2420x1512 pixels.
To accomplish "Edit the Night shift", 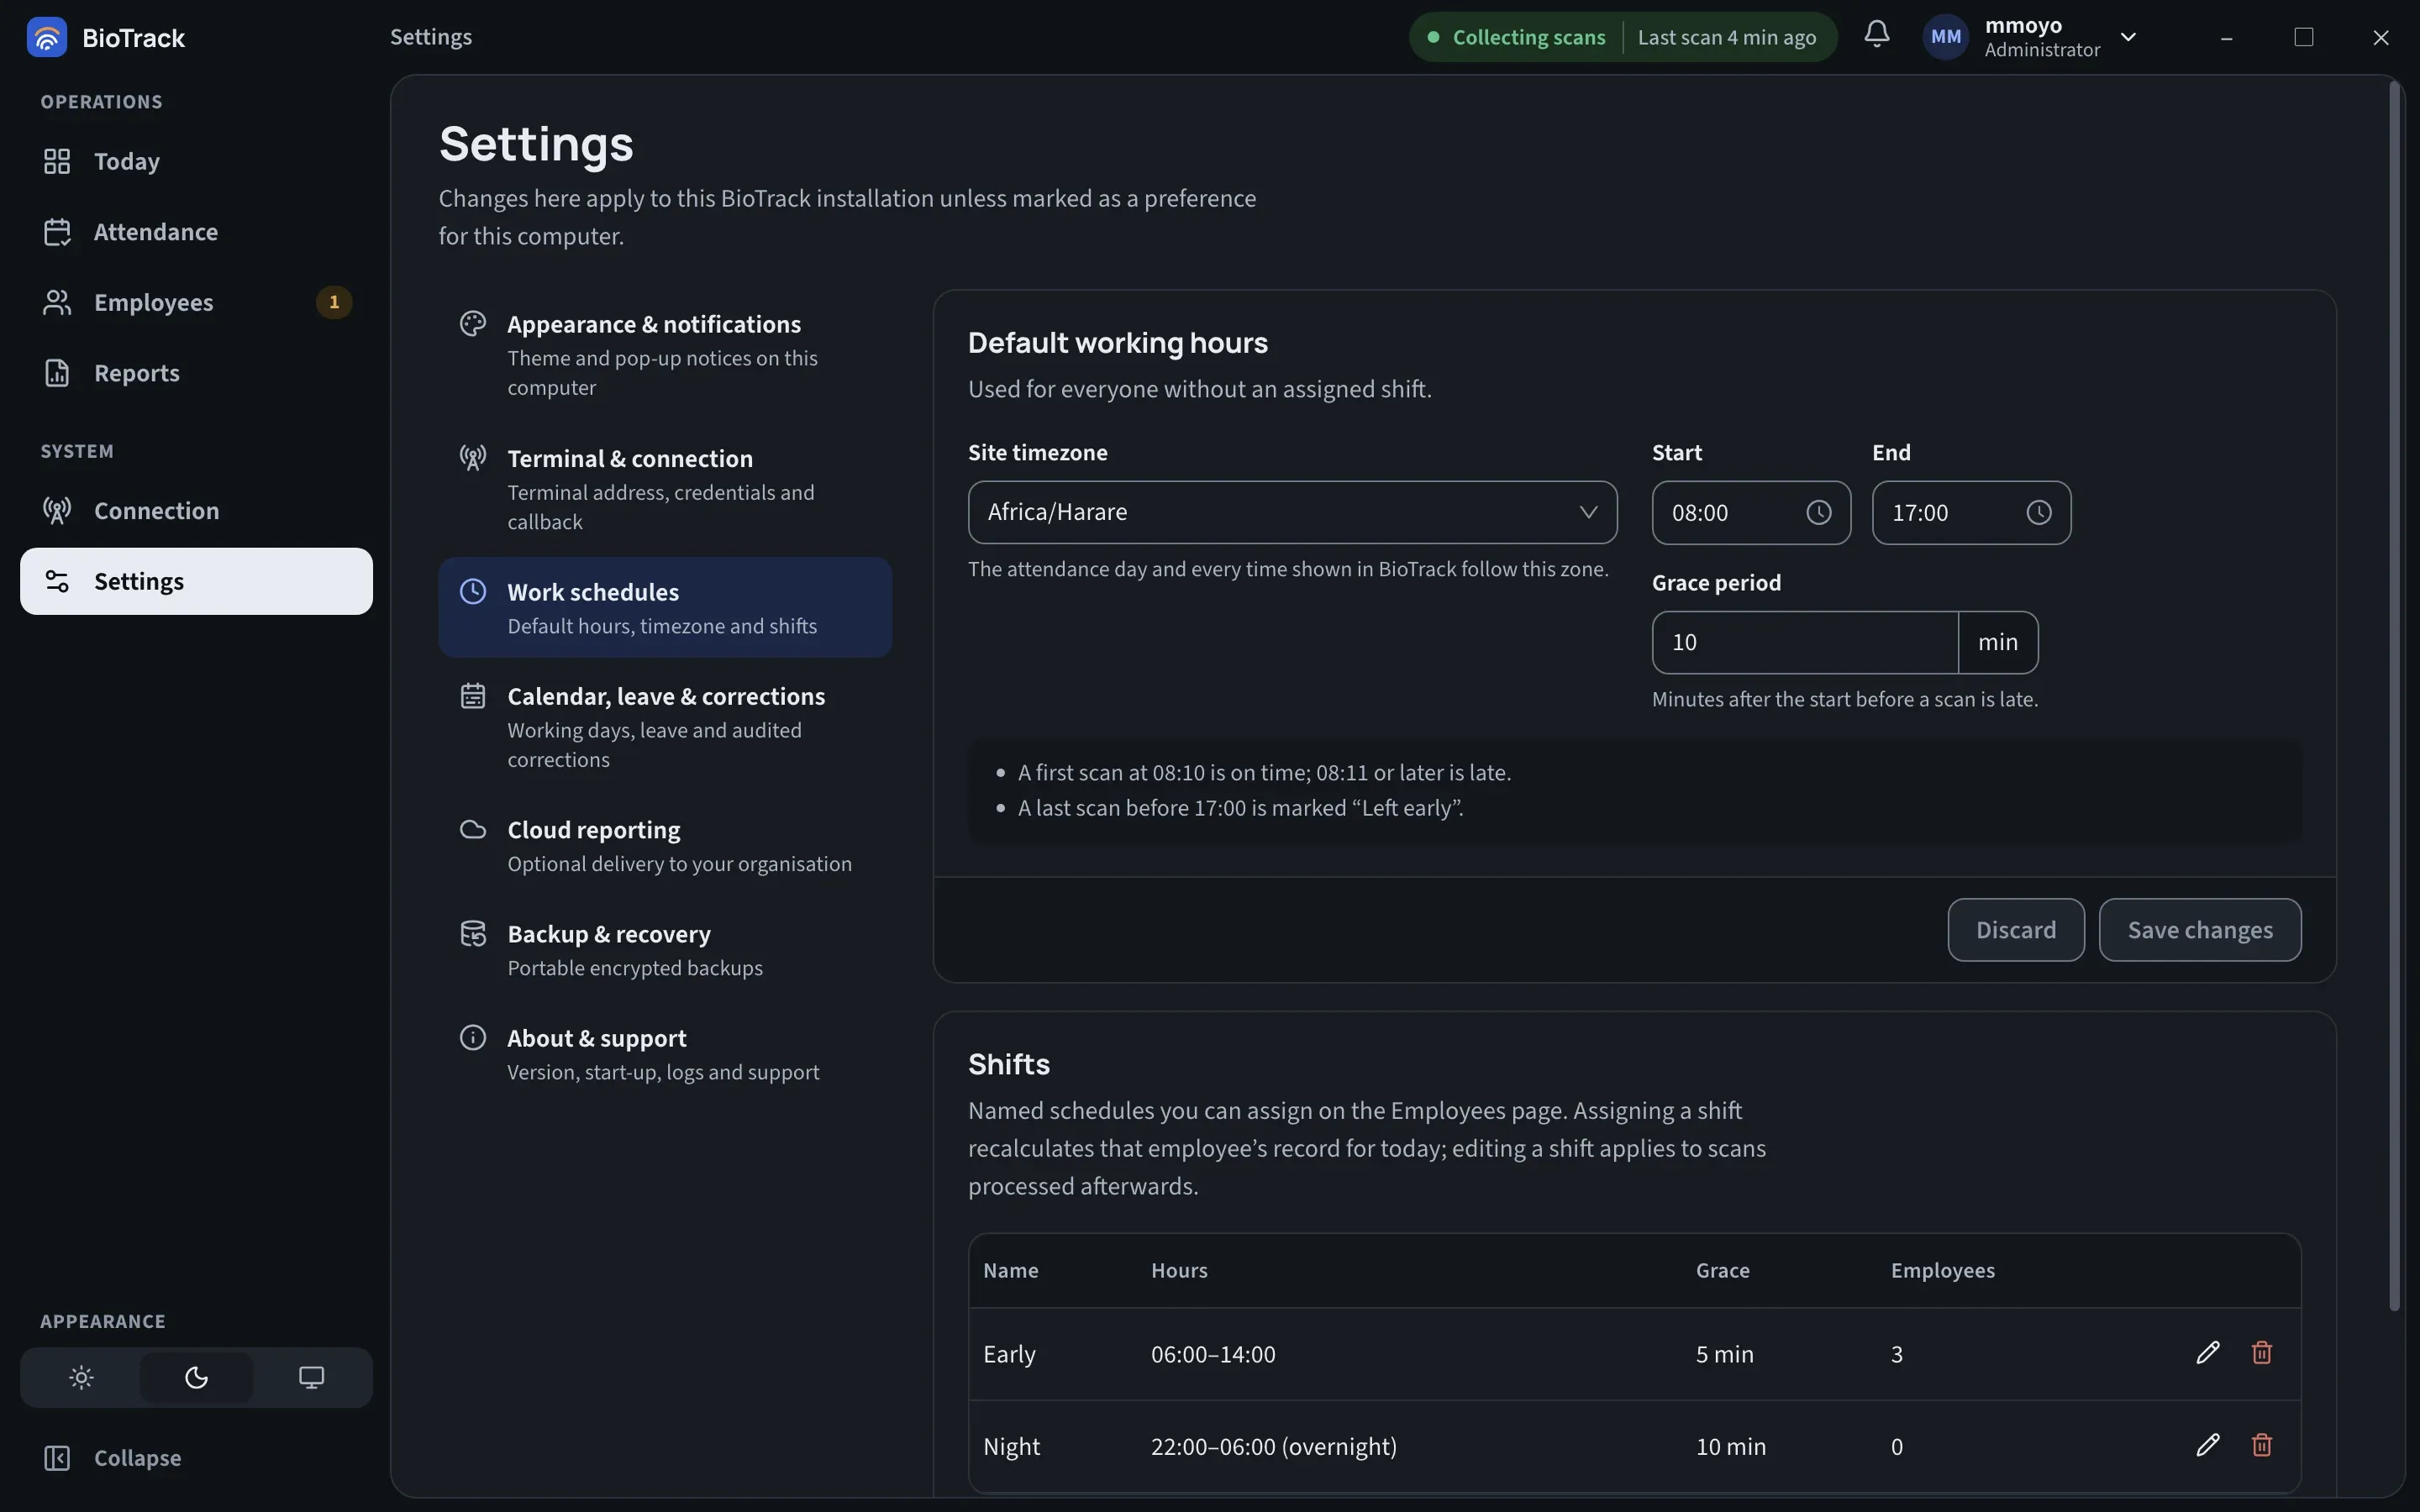I will click(x=2207, y=1445).
